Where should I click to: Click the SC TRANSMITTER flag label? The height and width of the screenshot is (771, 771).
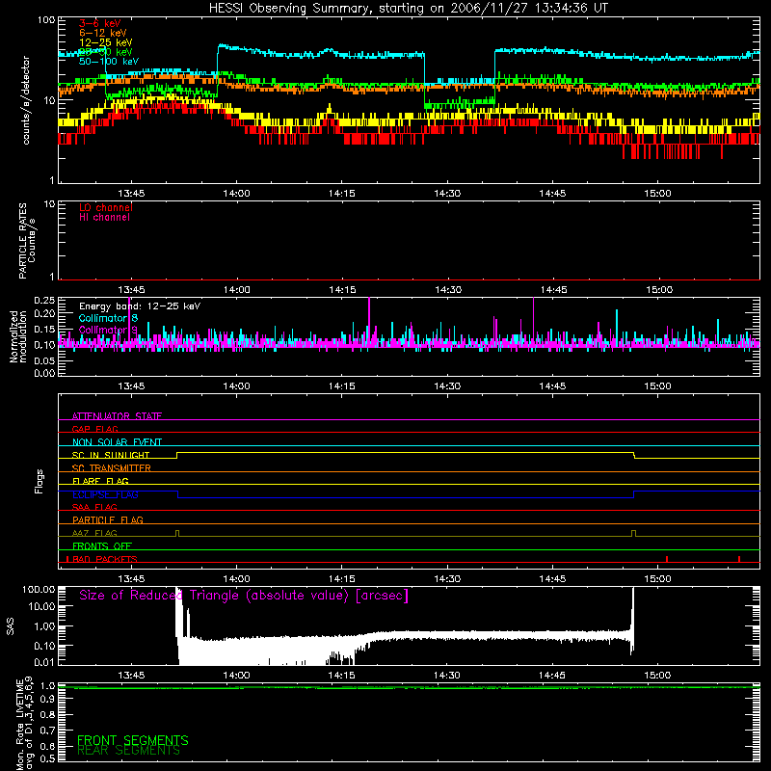point(111,468)
